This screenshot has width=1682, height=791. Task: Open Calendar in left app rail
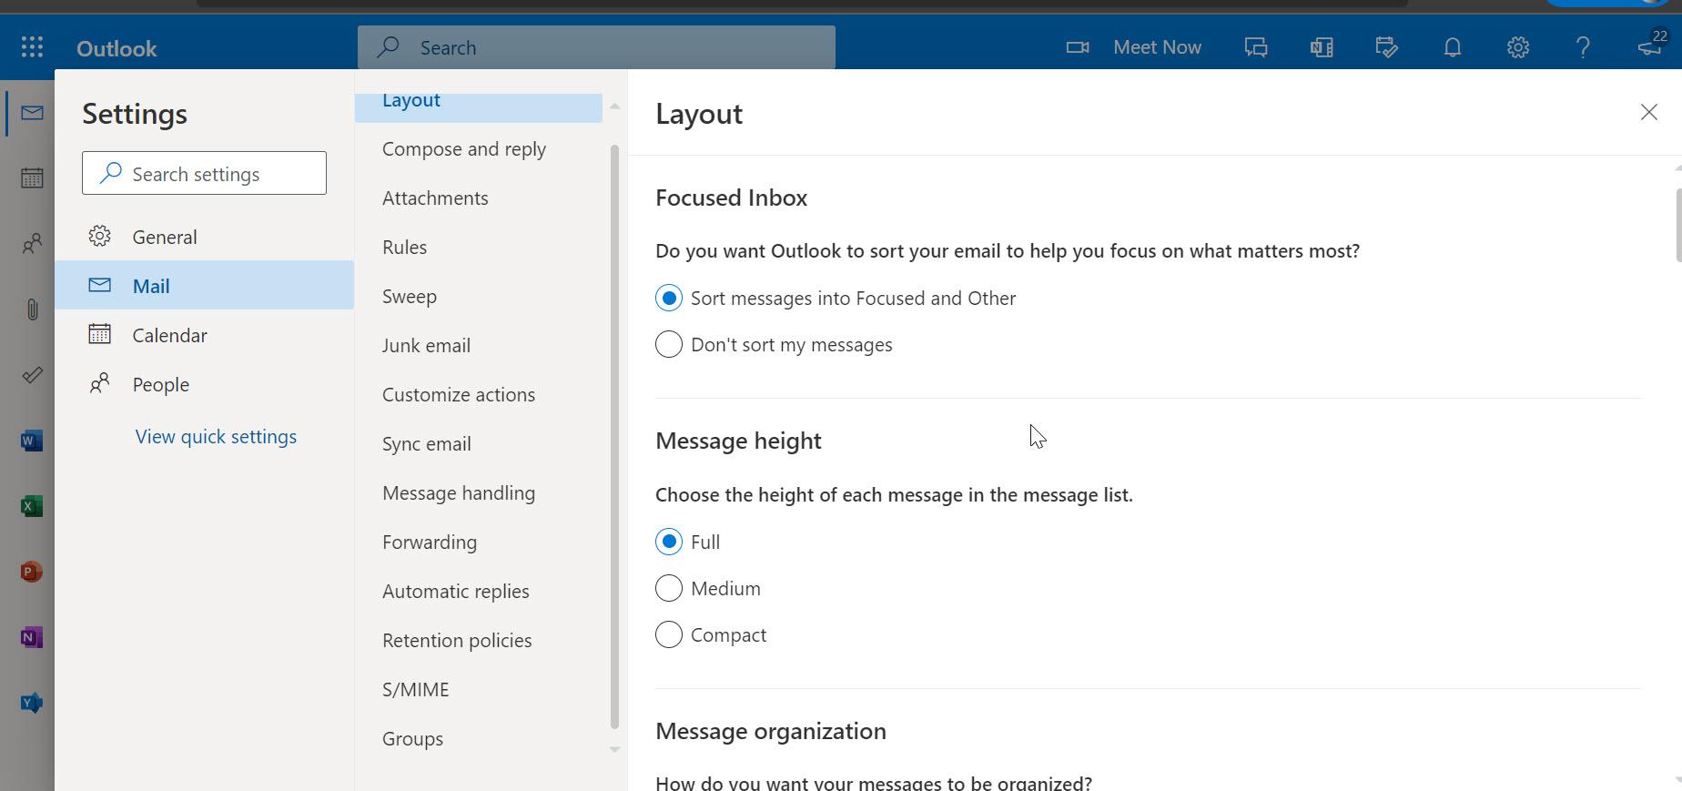[x=32, y=178]
